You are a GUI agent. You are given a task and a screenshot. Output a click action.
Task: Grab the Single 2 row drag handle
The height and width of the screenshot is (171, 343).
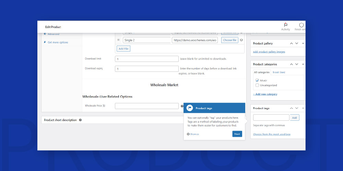118,40
